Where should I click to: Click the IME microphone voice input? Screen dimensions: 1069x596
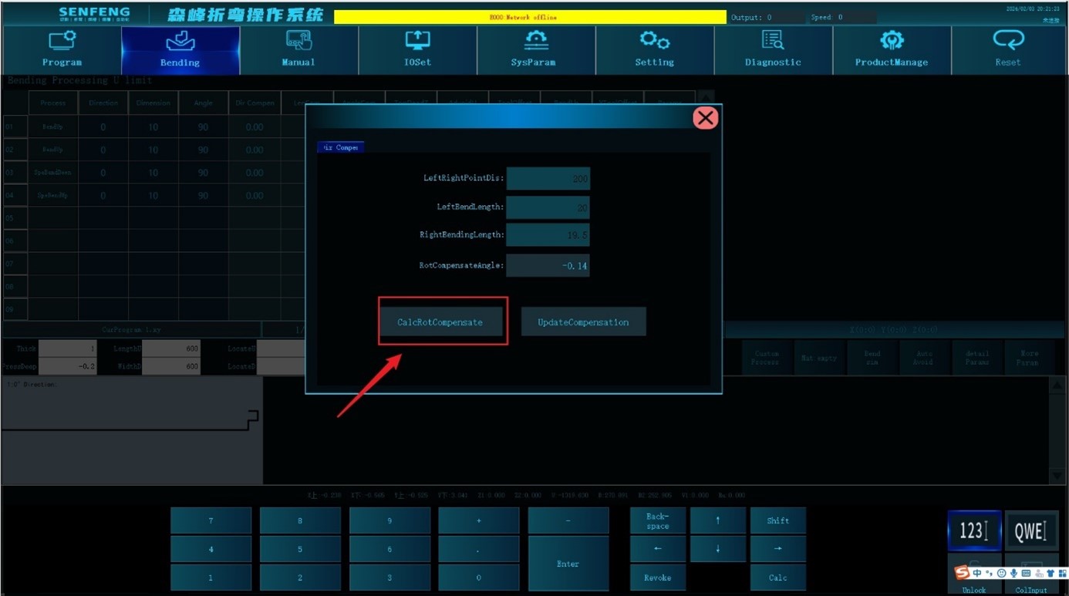[1013, 574]
